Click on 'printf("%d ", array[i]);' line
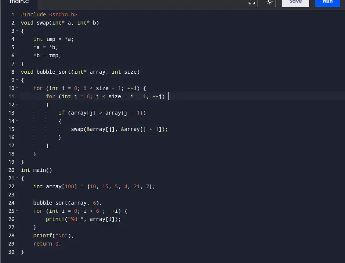Image resolution: width=345 pixels, height=263 pixels. click(83, 219)
